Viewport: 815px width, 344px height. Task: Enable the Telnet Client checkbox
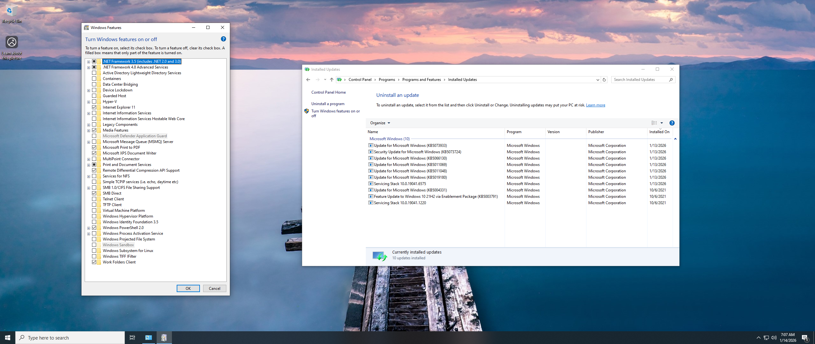point(94,199)
